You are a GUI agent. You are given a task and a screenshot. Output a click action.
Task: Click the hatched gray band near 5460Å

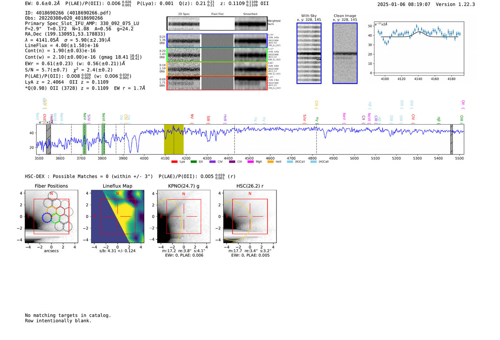[x=451, y=139]
